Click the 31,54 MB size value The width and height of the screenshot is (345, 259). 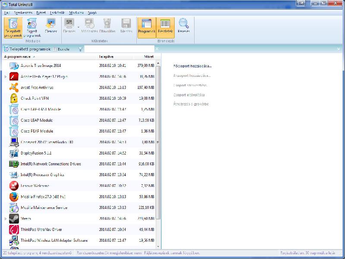[x=147, y=153]
